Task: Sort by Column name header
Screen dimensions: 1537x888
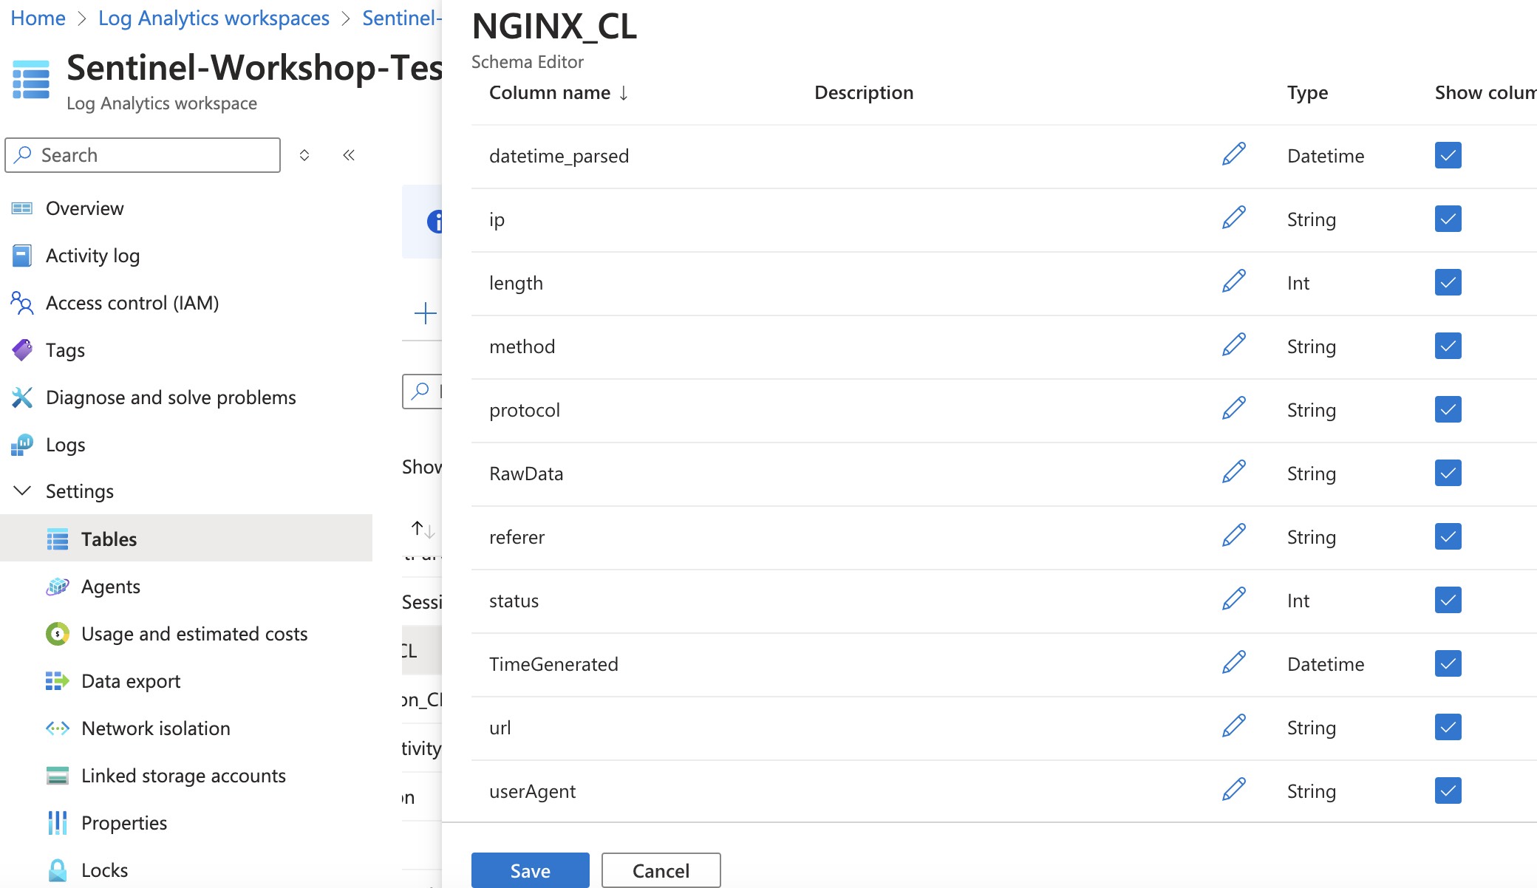Action: coord(558,92)
